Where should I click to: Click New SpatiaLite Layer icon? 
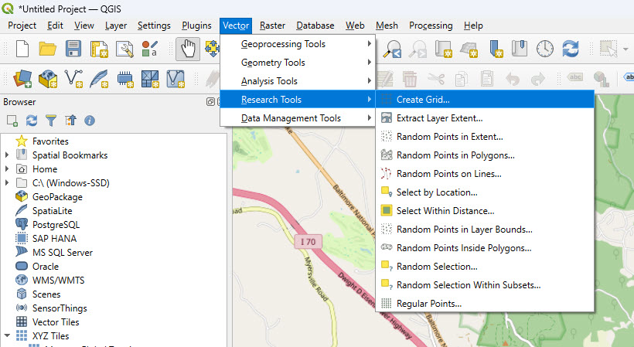pyautogui.click(x=99, y=78)
